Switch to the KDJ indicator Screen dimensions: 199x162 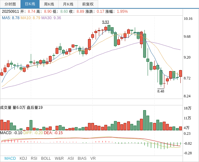(23, 158)
